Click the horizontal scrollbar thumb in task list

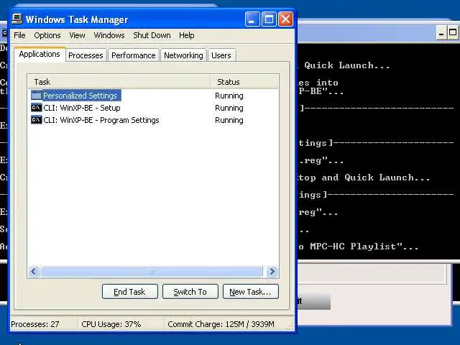click(x=152, y=272)
